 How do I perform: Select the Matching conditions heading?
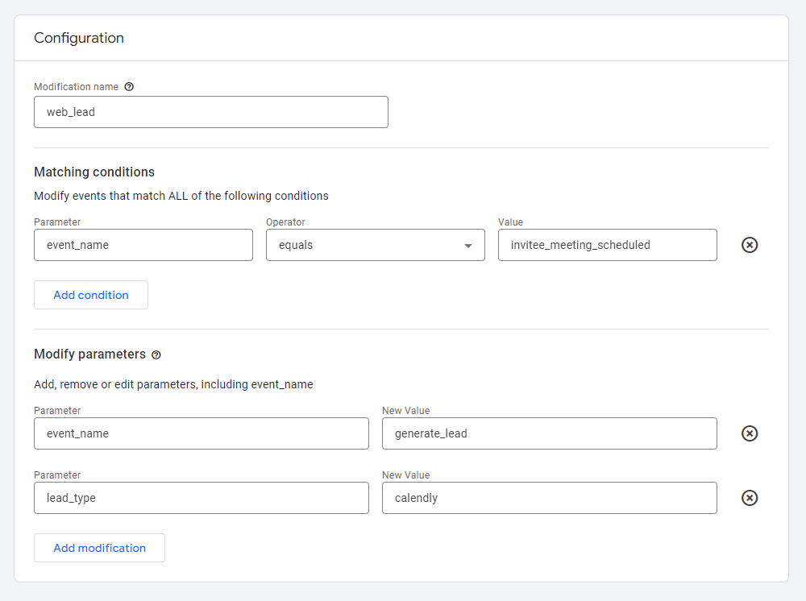94,172
